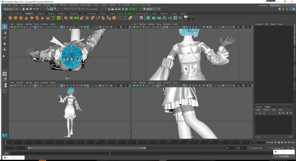Image resolution: width=296 pixels, height=161 pixels.
Task: Click the Hist shelf button
Action: 186,18
